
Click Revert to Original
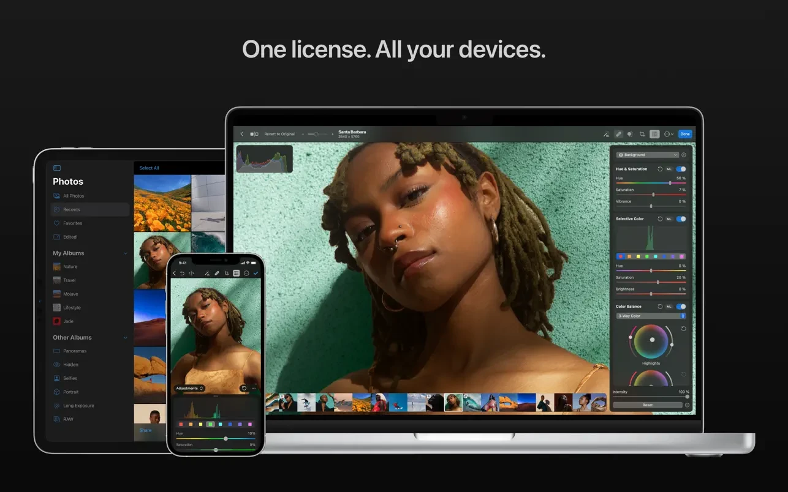point(279,133)
